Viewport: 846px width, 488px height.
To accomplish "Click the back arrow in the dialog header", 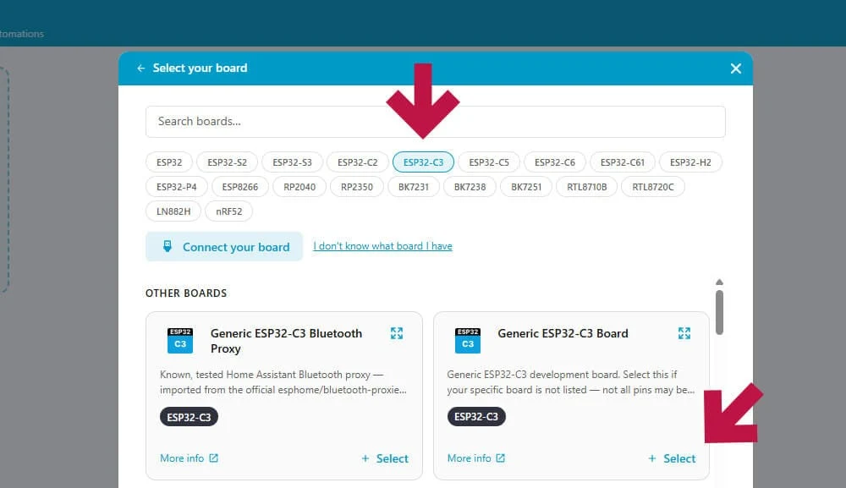I will click(140, 69).
